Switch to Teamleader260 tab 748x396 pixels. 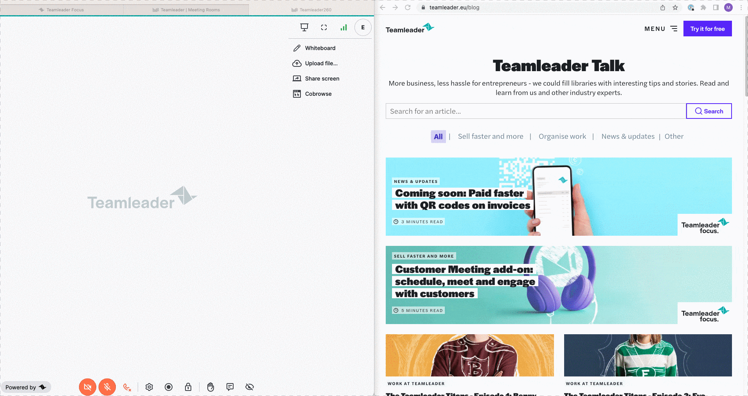pos(311,10)
